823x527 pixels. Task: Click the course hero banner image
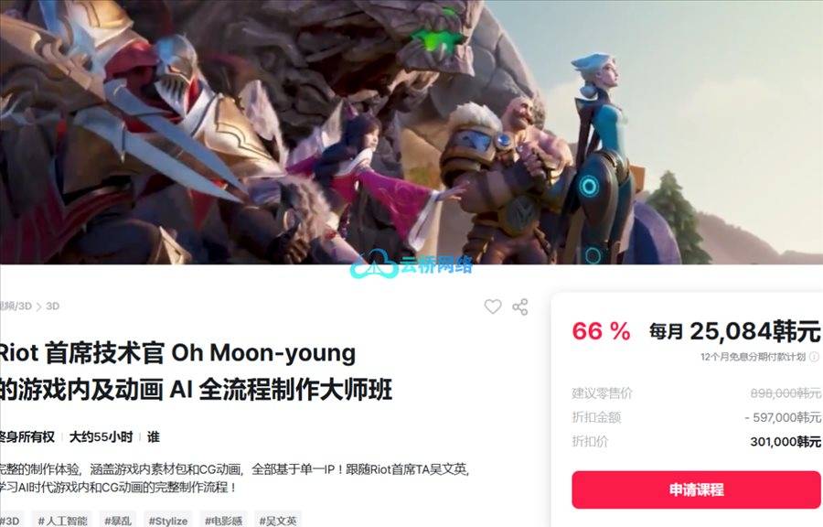(411, 131)
